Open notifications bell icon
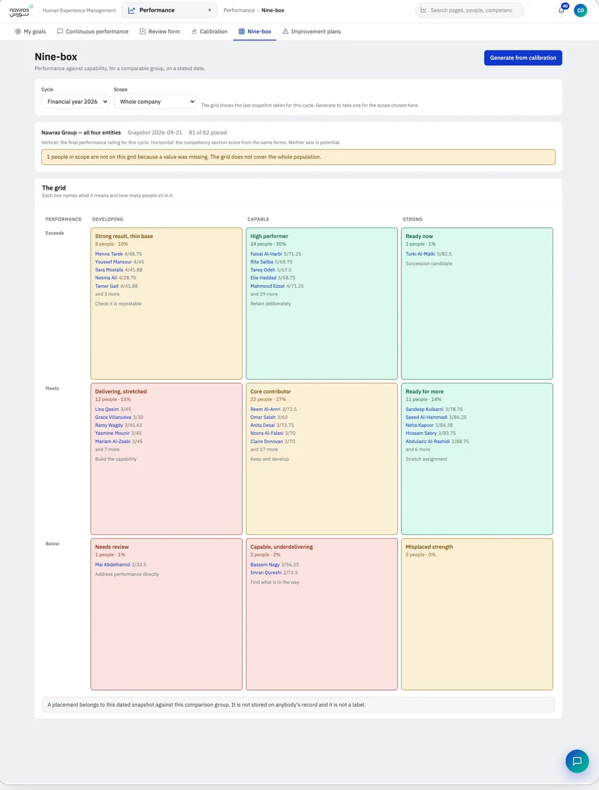599x790 pixels. point(561,10)
